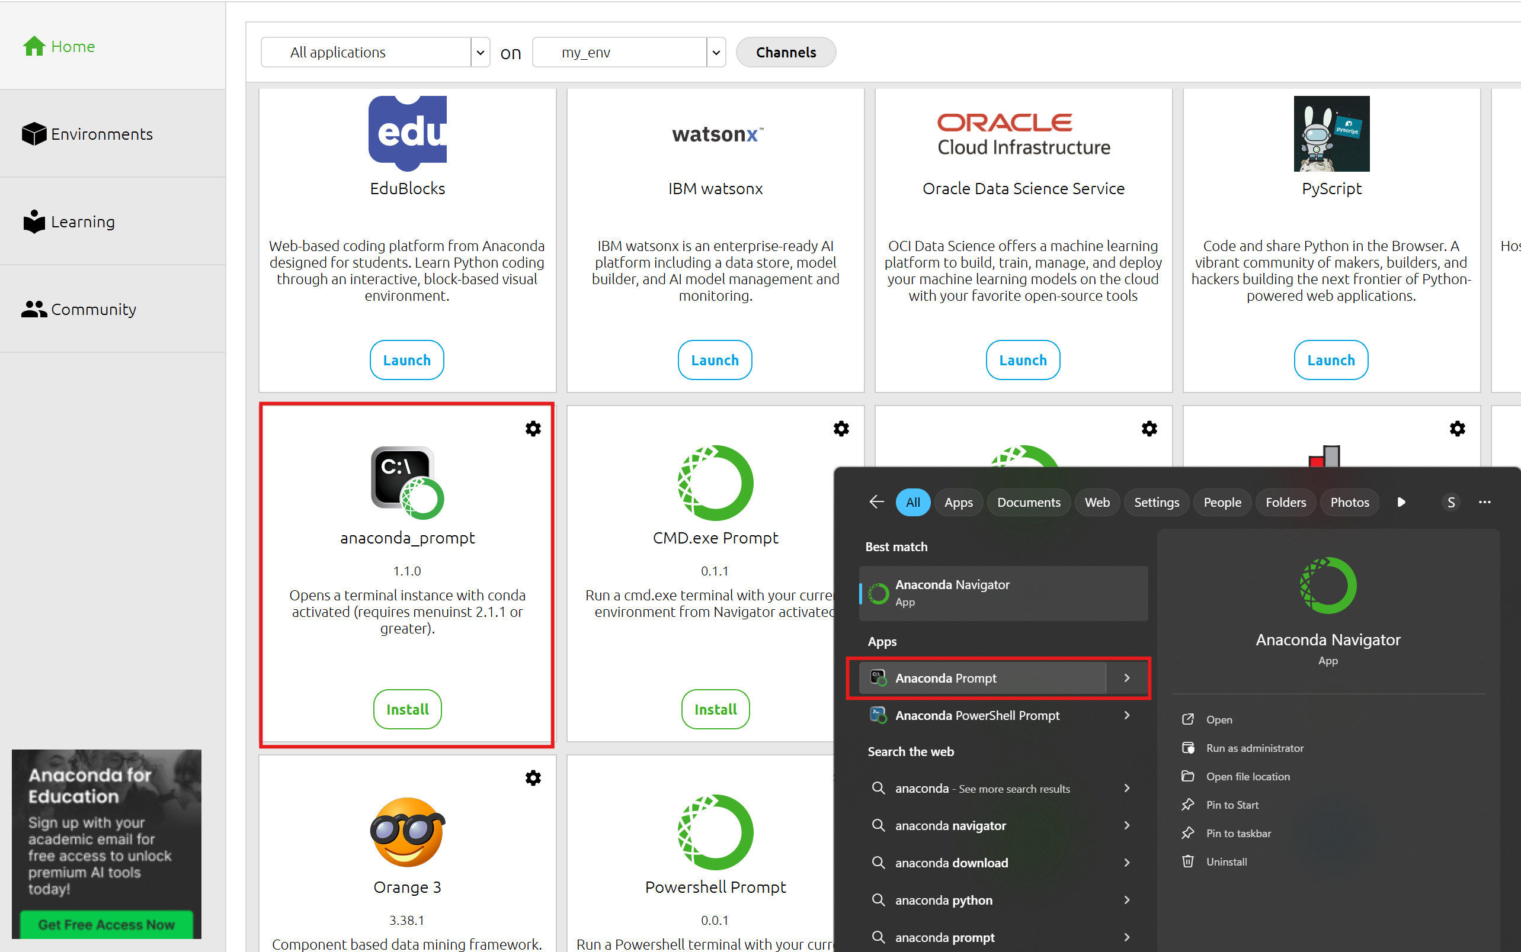1521x952 pixels.
Task: Expand Anaconda PowerShell Prompt chevron
Action: tap(1126, 715)
